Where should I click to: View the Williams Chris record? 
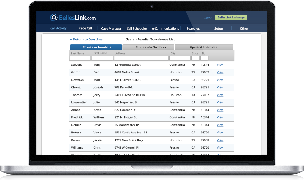tap(220, 148)
